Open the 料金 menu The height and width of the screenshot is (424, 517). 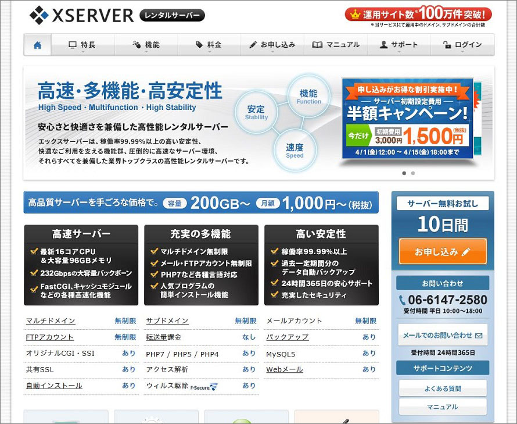(x=210, y=45)
